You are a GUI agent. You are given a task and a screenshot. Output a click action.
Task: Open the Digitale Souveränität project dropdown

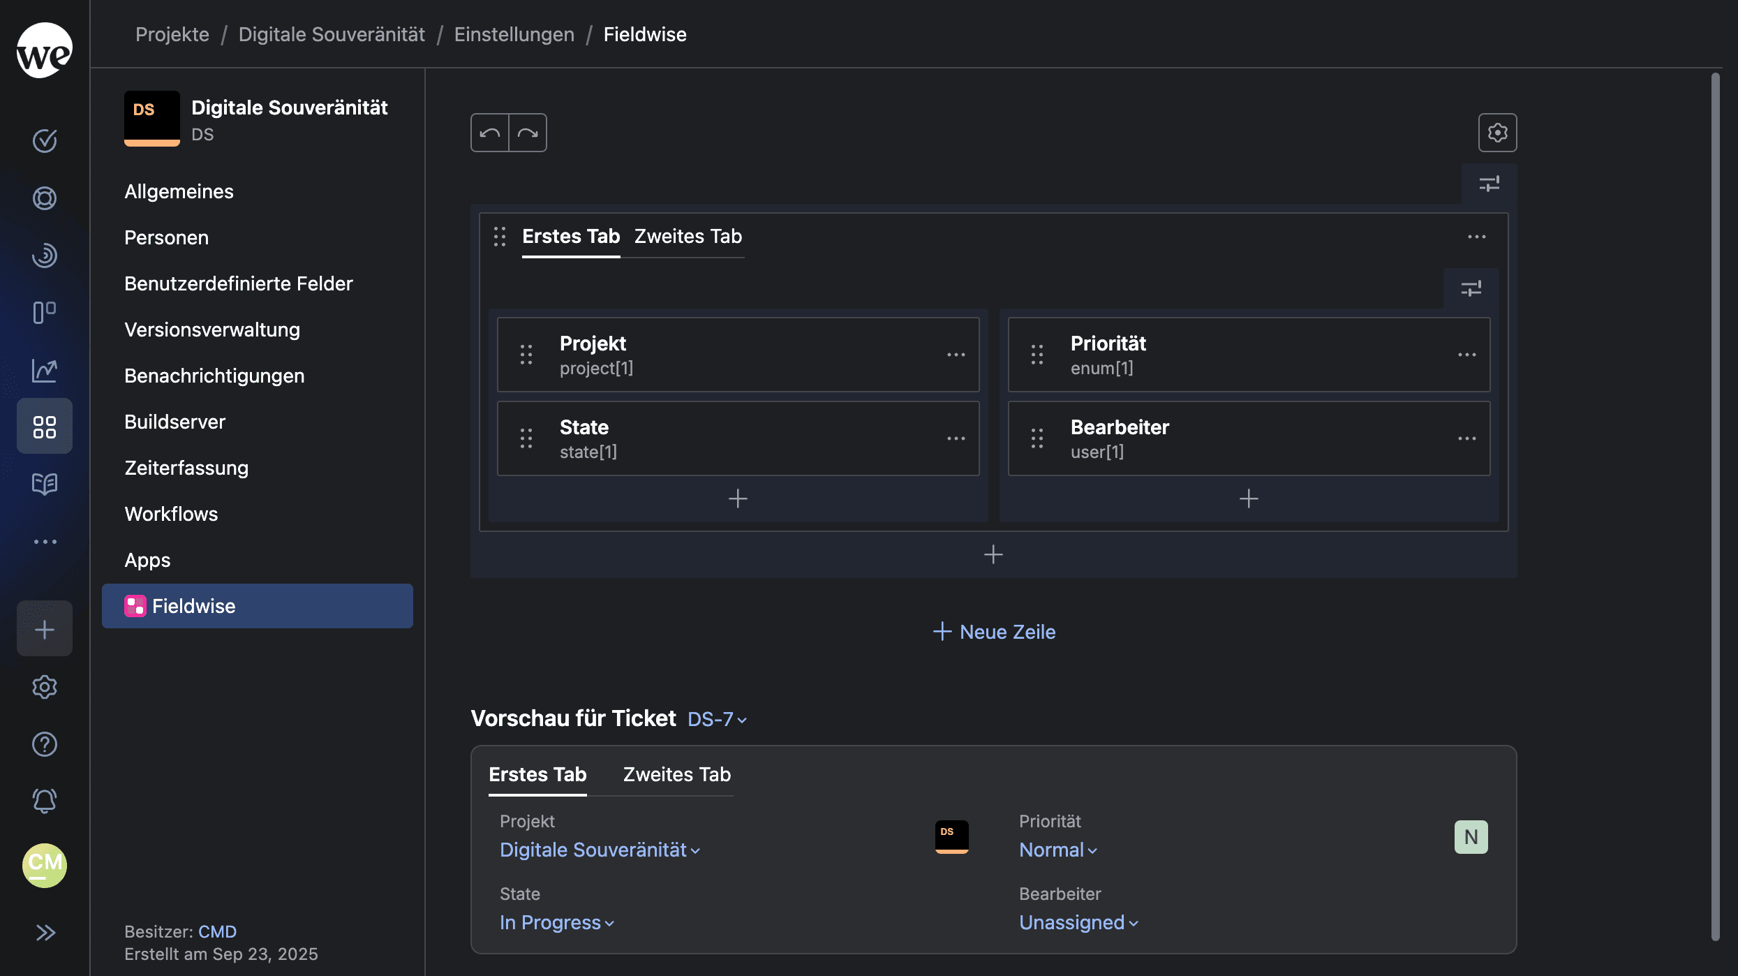pyautogui.click(x=600, y=850)
